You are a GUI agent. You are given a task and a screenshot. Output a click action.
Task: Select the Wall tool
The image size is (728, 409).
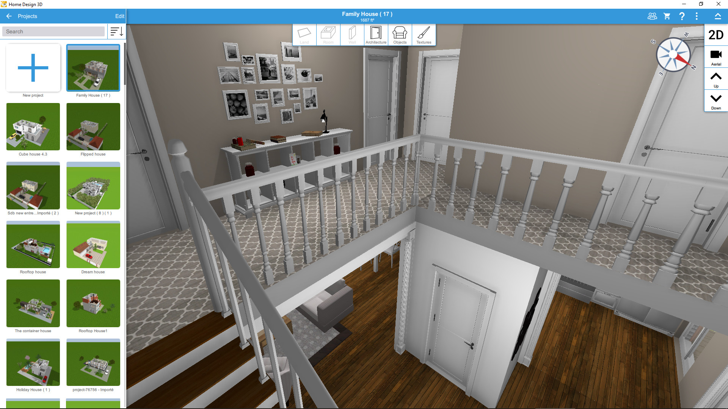351,34
